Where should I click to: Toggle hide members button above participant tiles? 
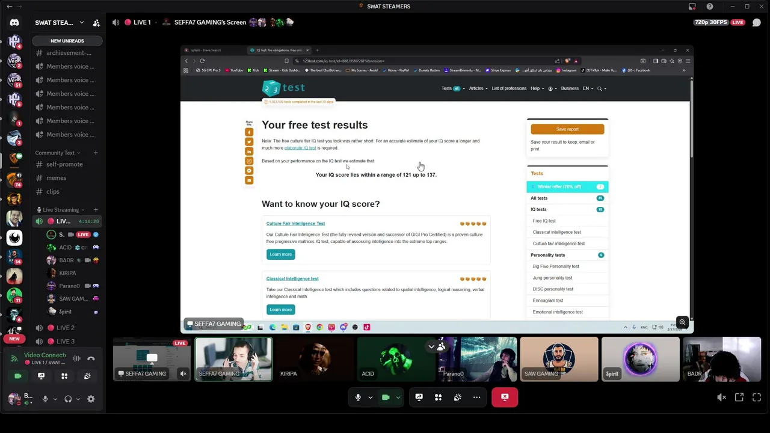(437, 346)
